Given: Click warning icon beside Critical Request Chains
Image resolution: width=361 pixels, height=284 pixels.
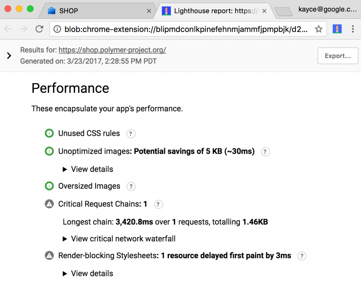Looking at the screenshot, I should (x=49, y=204).
